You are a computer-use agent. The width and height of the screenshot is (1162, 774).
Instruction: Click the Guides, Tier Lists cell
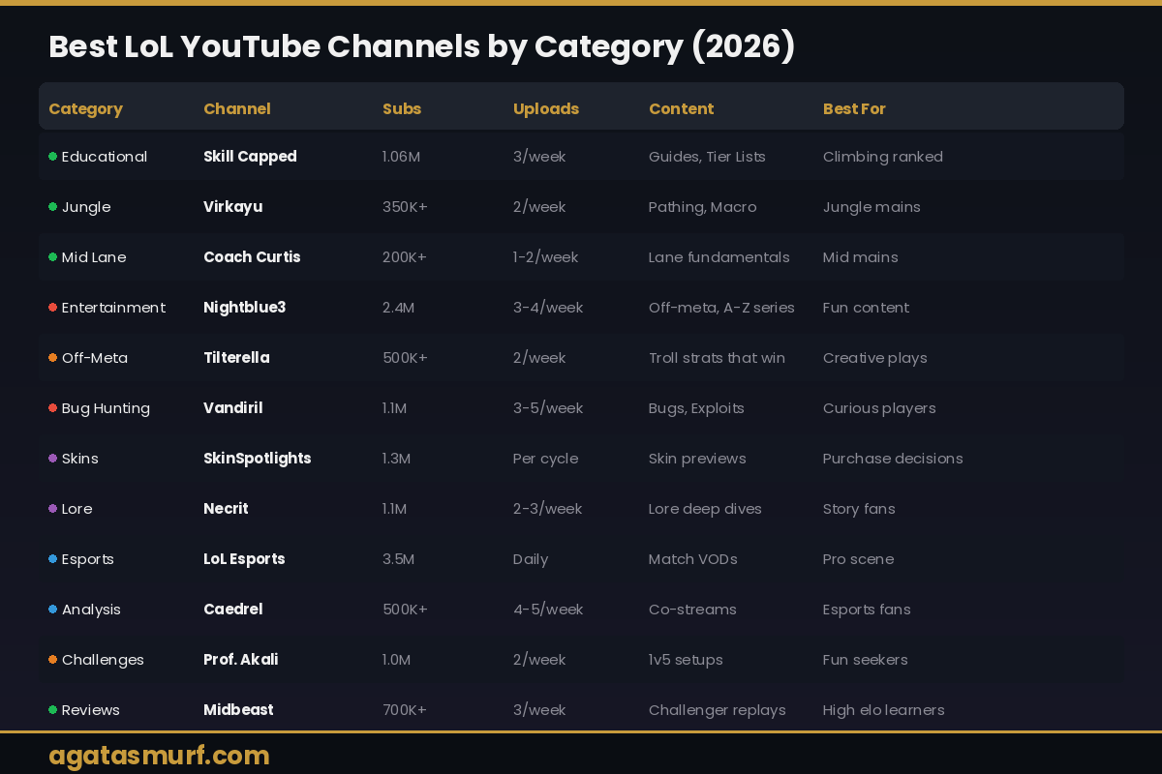pyautogui.click(x=707, y=157)
